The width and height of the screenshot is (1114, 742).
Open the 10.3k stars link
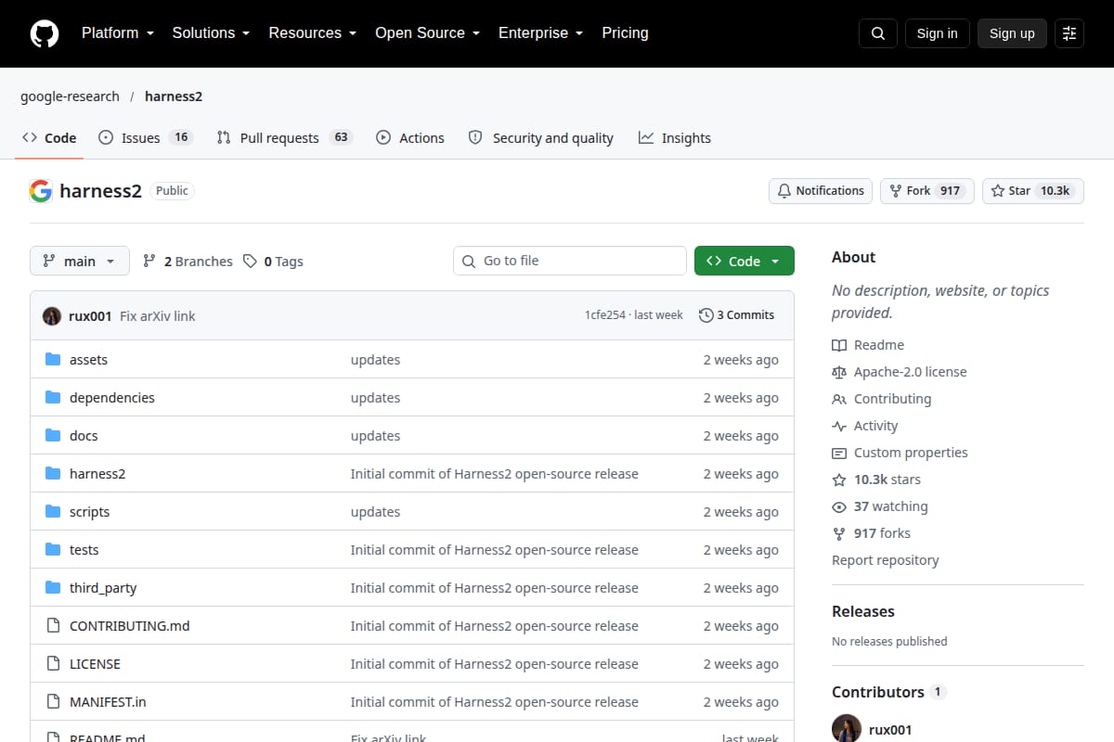876,480
